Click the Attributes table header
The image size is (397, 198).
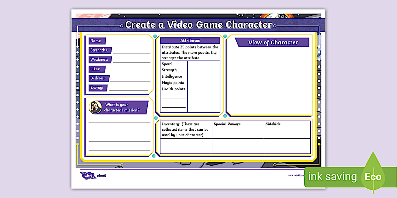190,41
